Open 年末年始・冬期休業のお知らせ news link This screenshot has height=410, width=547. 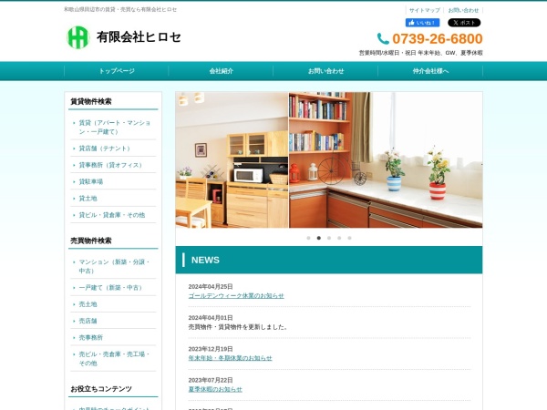[x=231, y=358]
